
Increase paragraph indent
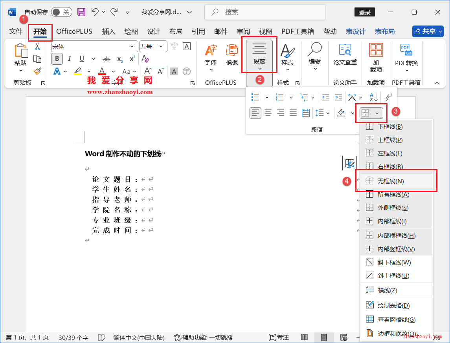338,97
